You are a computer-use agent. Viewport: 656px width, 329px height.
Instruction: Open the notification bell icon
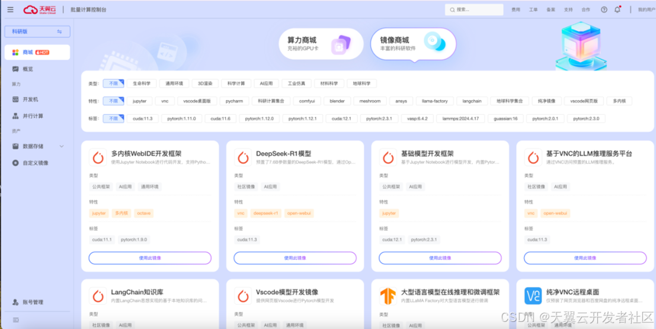tap(617, 9)
